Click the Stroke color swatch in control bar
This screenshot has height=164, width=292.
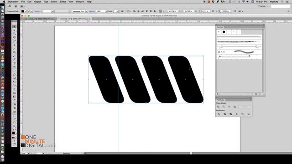29,11
